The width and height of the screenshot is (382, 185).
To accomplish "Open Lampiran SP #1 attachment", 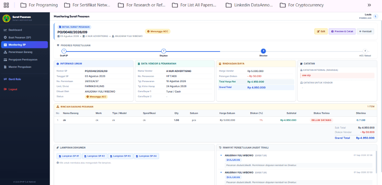I will 69,156.
